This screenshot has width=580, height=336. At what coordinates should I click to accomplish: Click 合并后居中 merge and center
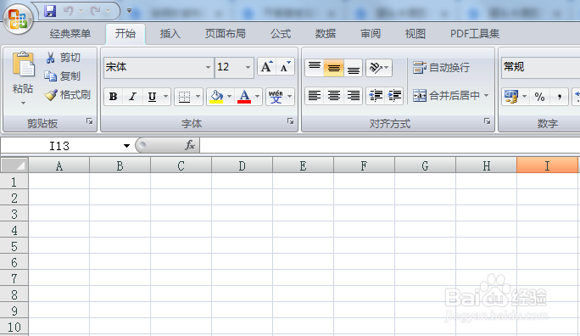(446, 96)
